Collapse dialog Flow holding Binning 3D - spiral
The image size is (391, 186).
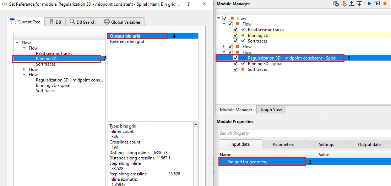click(x=24, y=75)
